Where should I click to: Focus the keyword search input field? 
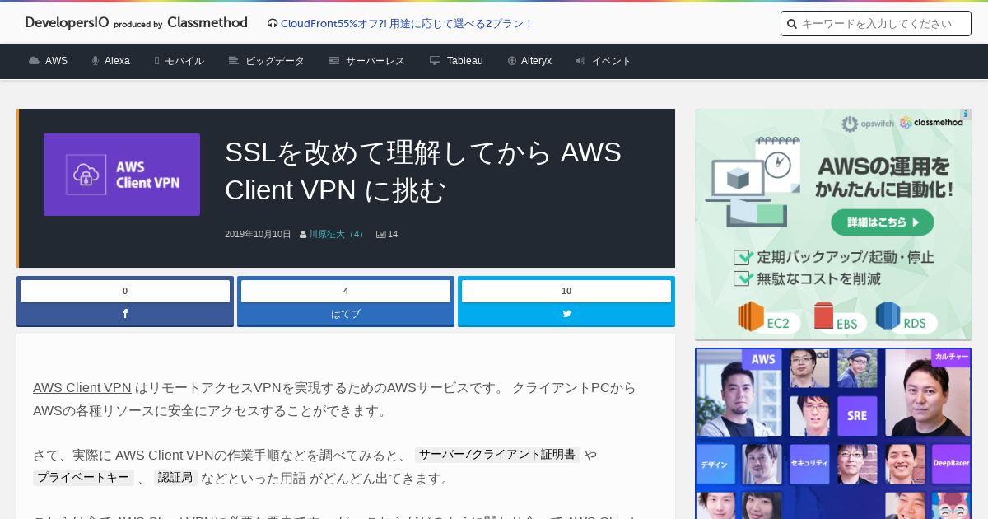876,23
